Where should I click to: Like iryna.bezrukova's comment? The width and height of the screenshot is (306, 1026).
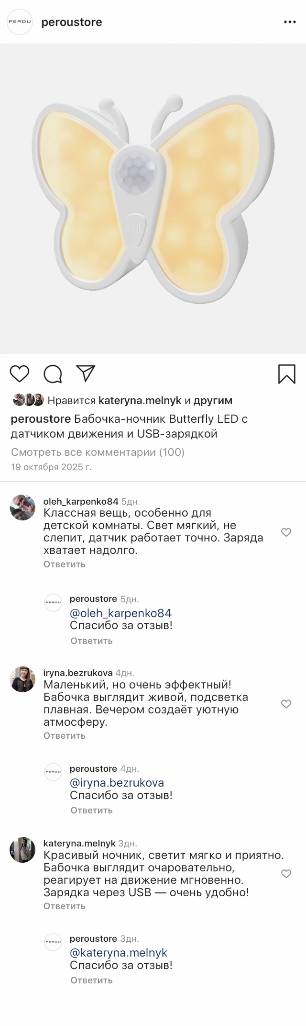(x=286, y=703)
